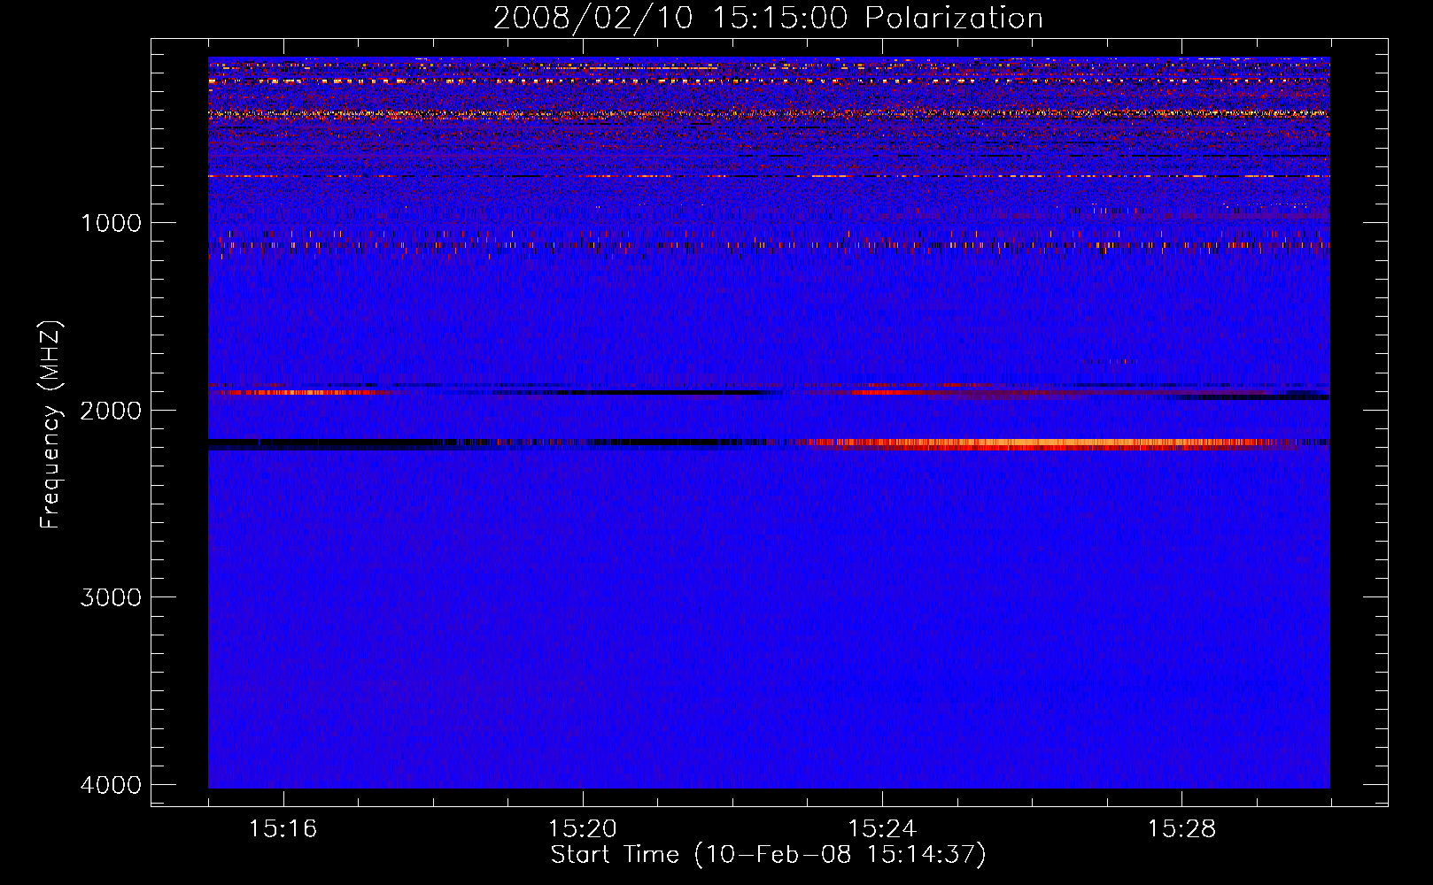Click the '4000' frequency tick label

tap(111, 785)
